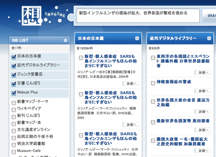This screenshot has width=216, height=157.
Task: Click 詳細へ for 世界各国大家の金言
Action: point(203,112)
